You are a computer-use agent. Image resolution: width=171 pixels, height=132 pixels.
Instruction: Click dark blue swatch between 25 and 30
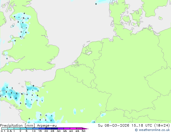tap(54, 128)
